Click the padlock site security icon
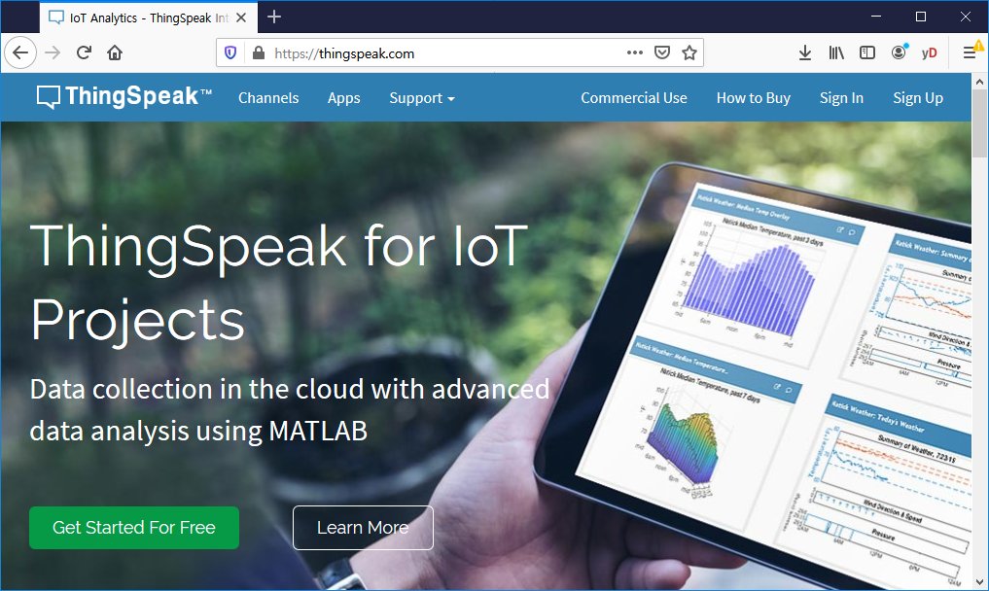This screenshot has width=989, height=591. click(258, 53)
